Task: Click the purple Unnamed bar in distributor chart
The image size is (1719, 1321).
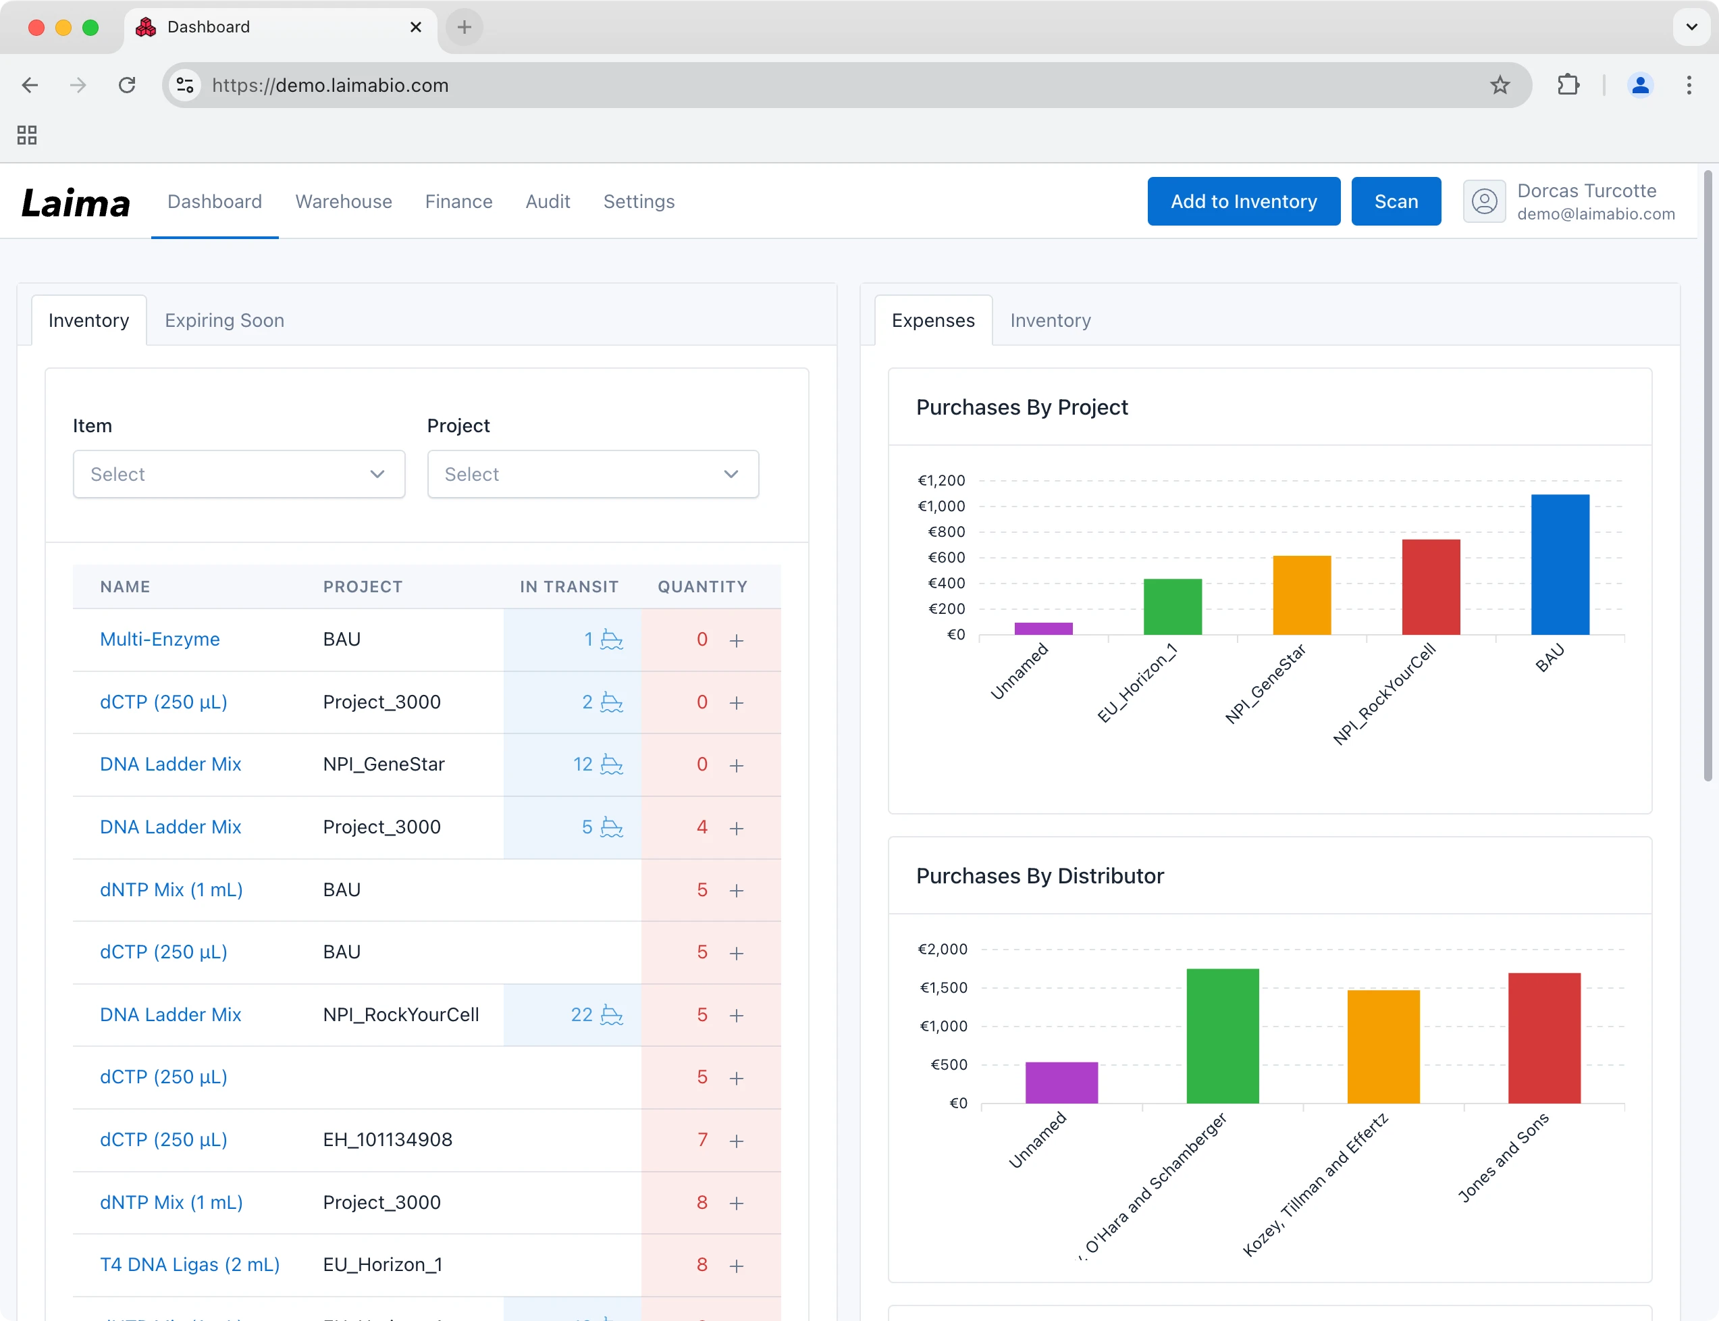Action: [x=1061, y=1083]
